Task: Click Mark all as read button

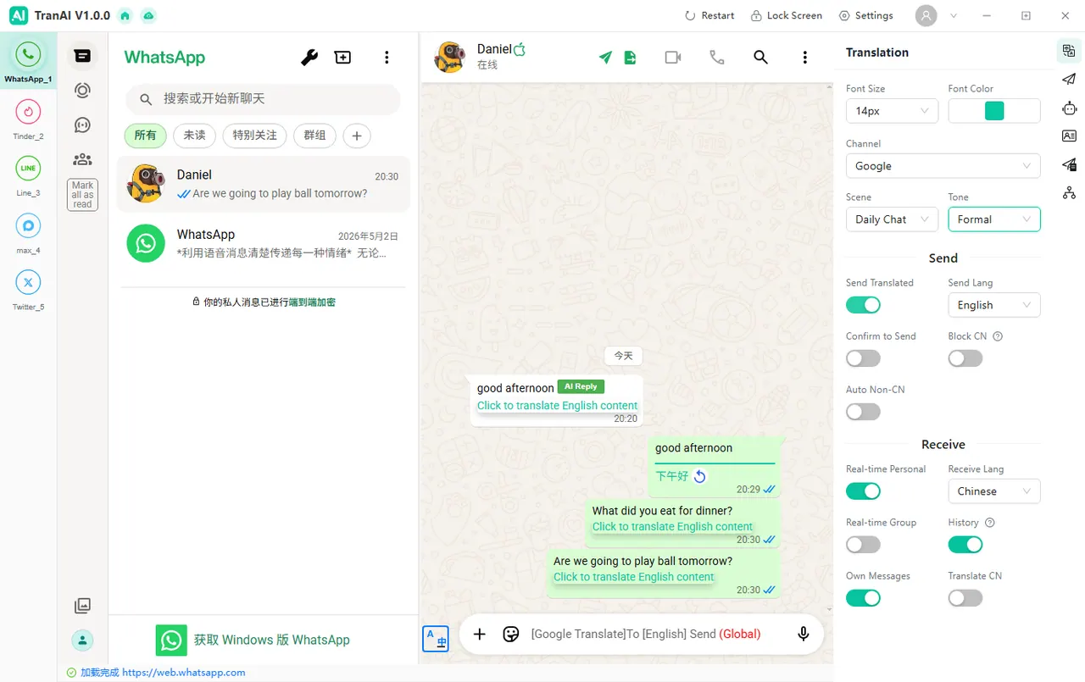Action: pyautogui.click(x=82, y=195)
